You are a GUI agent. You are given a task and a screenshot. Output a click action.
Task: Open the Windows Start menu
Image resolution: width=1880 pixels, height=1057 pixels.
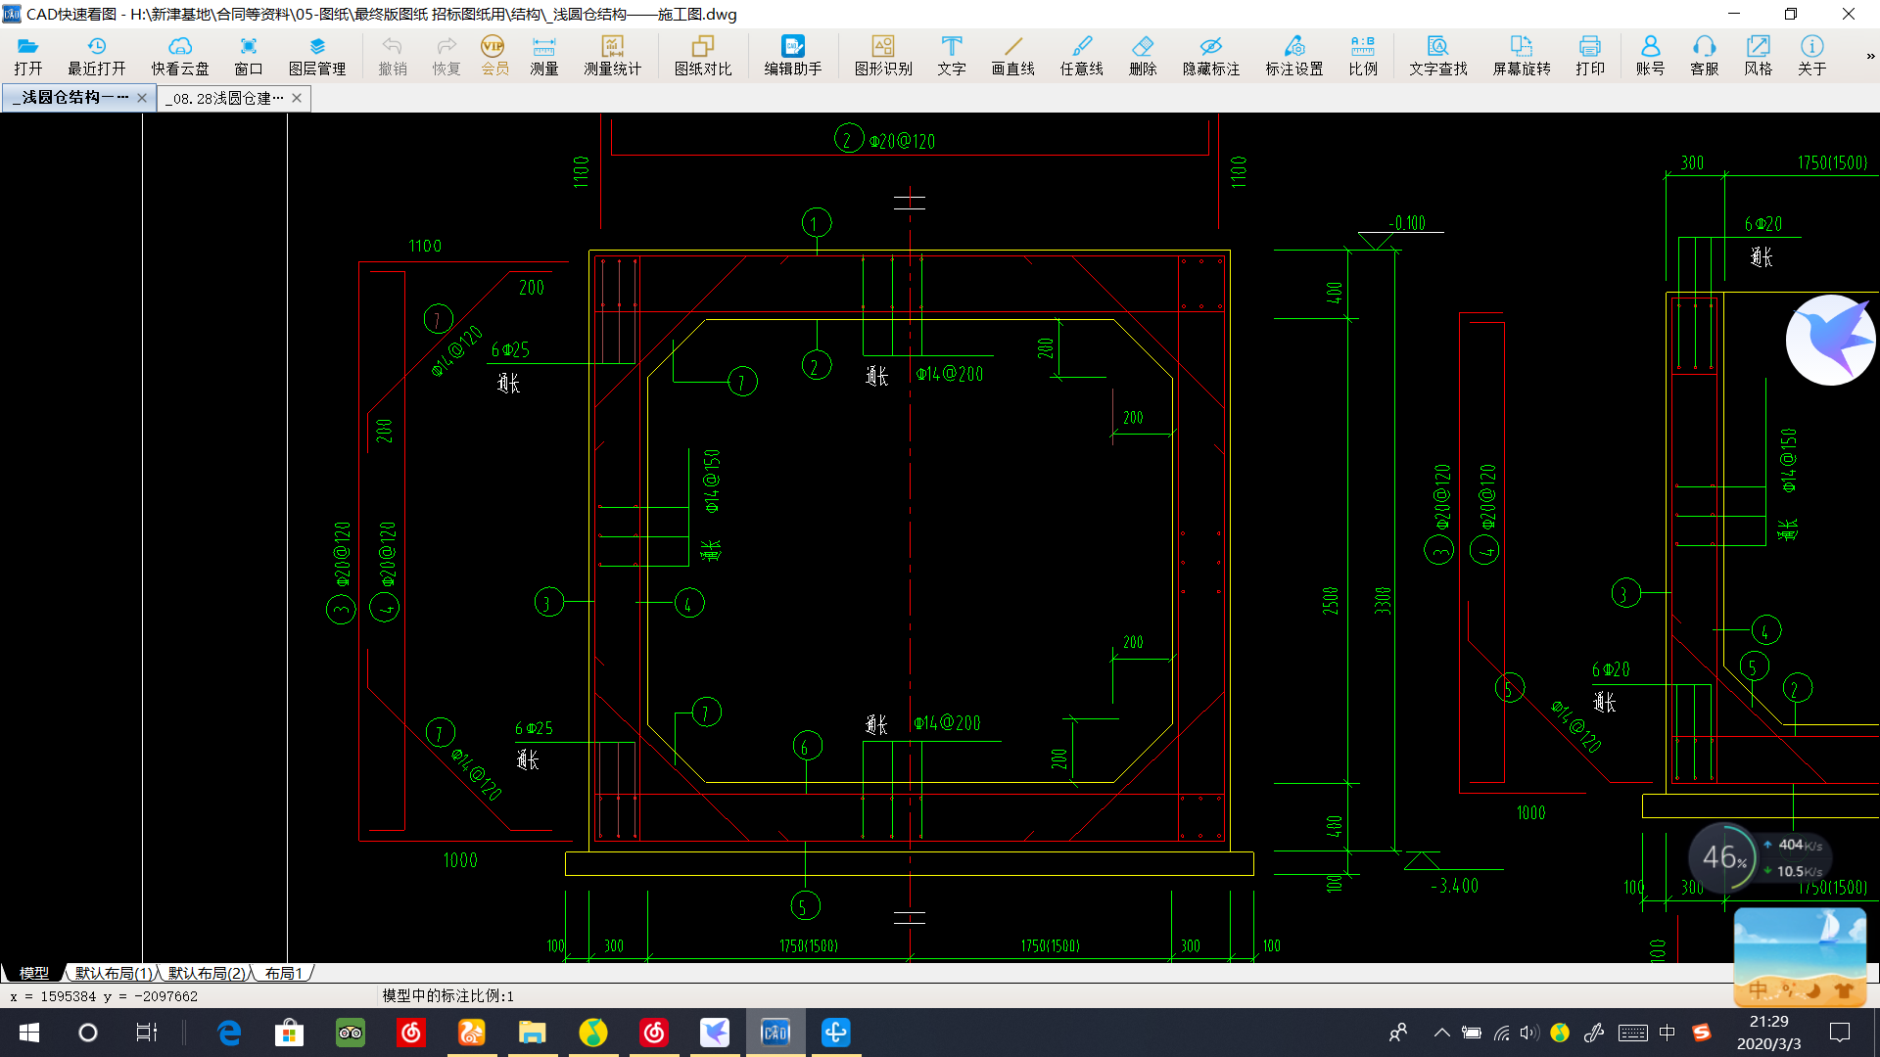click(x=28, y=1033)
